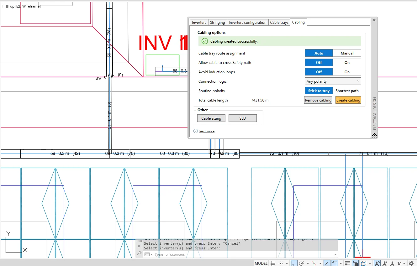Screen dimensions: 417x266
Task: Open the palette properties icon on Electrical Design
Action: coord(374,136)
